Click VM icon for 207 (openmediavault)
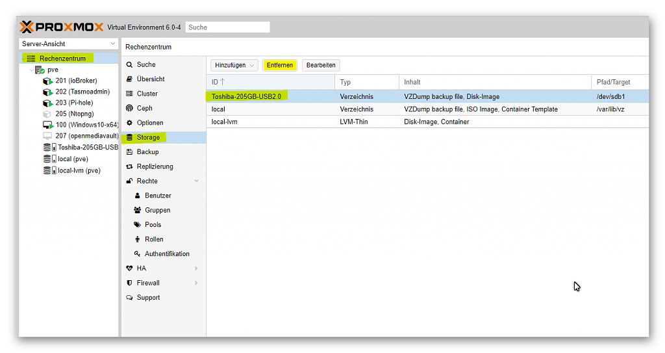Viewport: 665px width, 353px height. click(47, 136)
